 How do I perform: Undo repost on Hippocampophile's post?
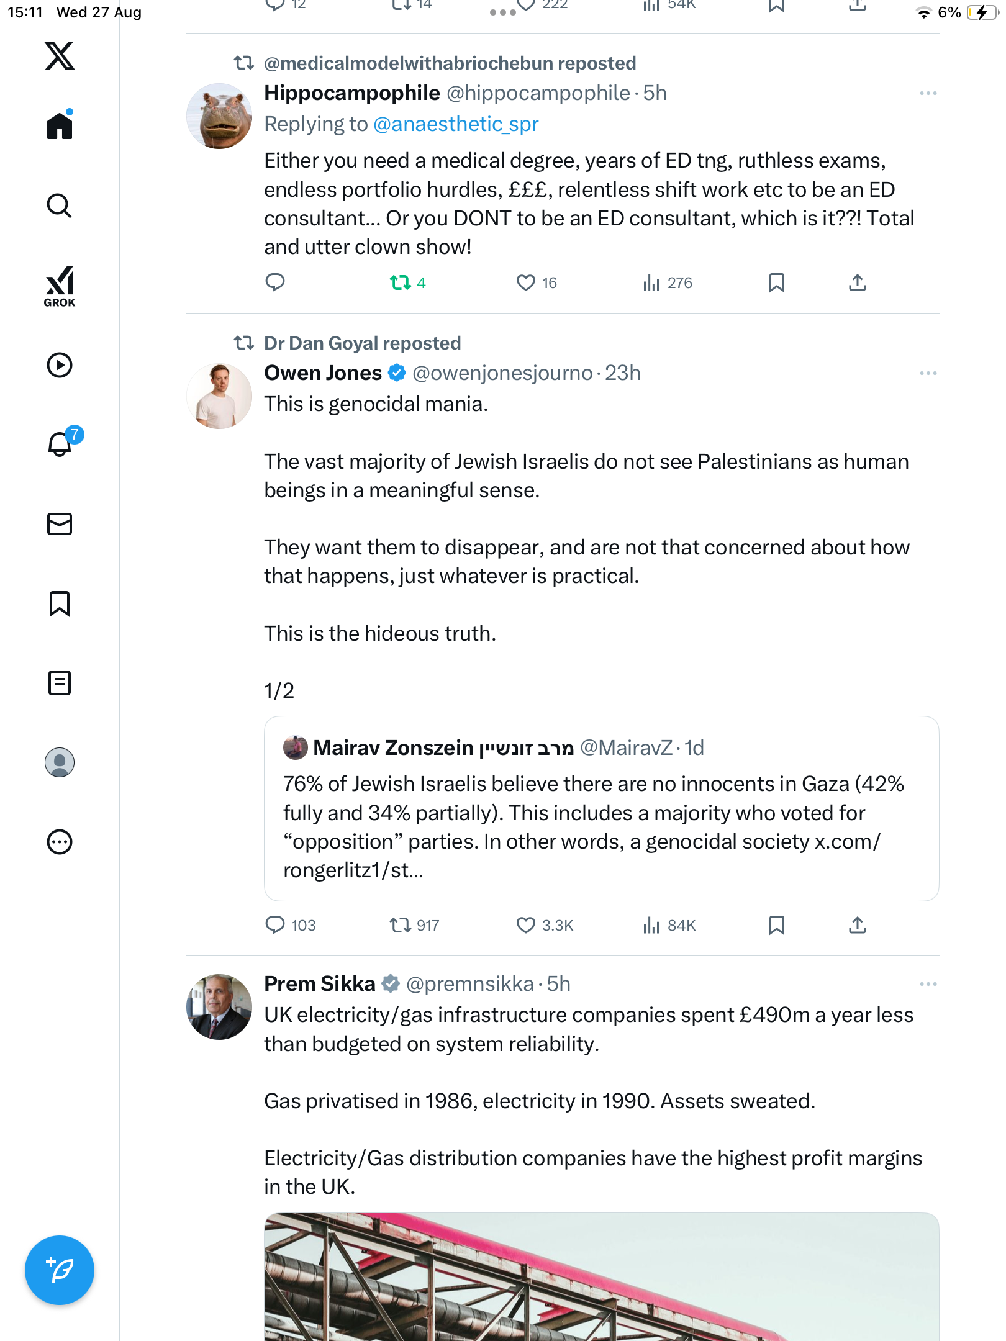tap(401, 283)
